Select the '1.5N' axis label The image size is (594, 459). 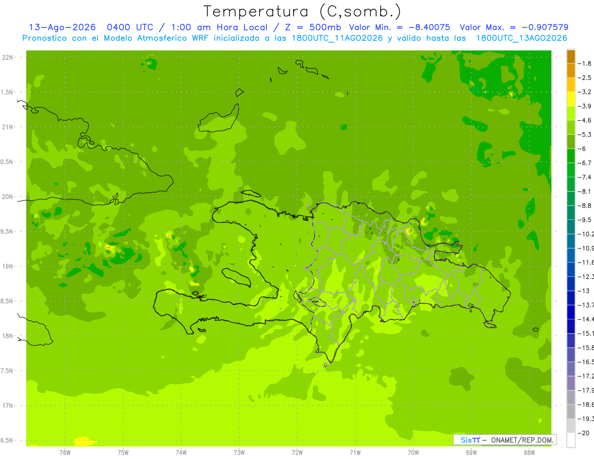pos(7,92)
